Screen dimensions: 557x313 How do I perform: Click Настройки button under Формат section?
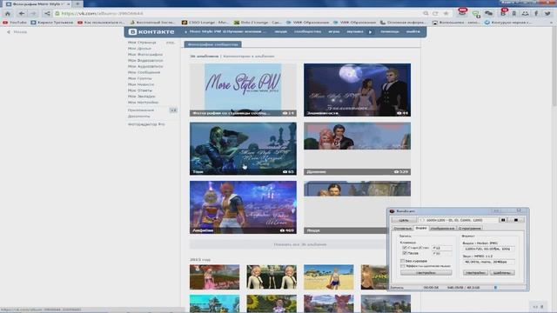tap(475, 272)
